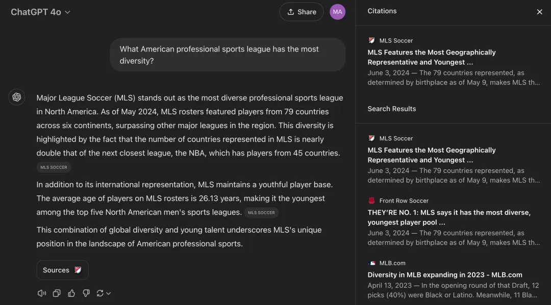Click the June 3, 2024 snippet under Front Row Soccer
This screenshot has width=551, height=305.
[x=454, y=238]
